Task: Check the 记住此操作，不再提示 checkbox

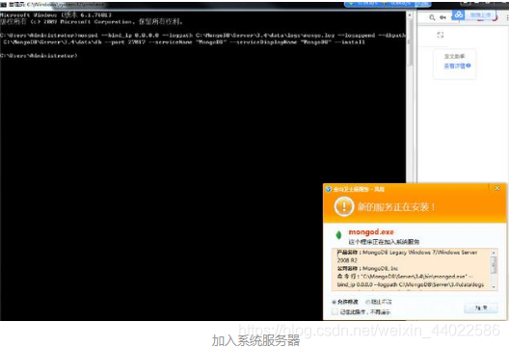Action: coord(335,311)
